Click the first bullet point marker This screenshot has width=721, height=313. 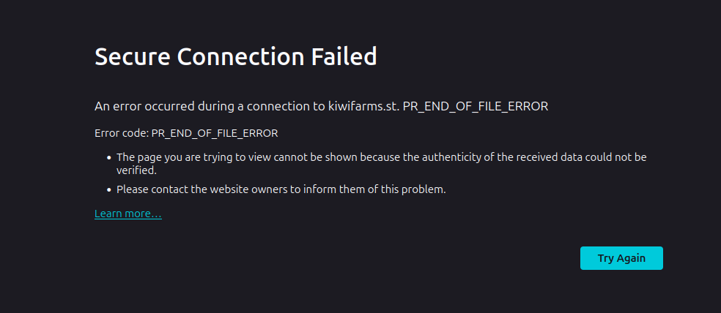click(108, 157)
